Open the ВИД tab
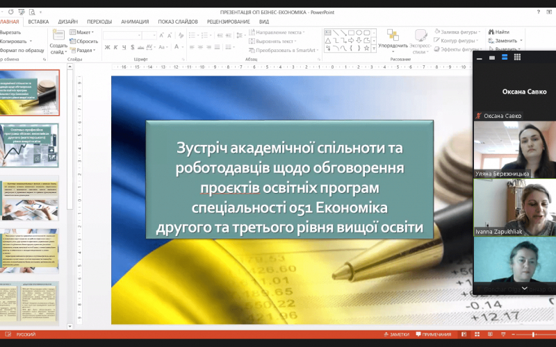Viewport: 556px width, 347px height. (x=264, y=22)
